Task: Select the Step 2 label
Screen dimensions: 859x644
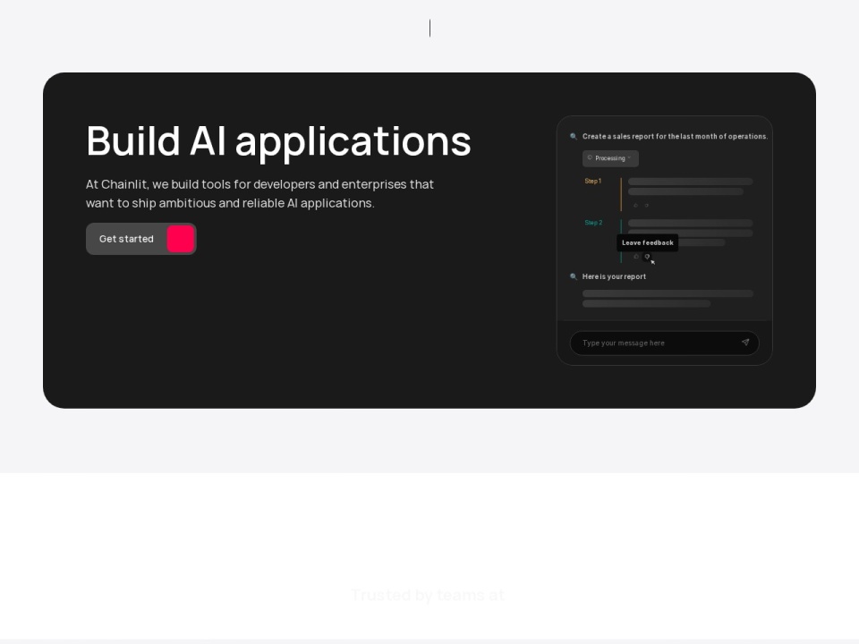Action: [x=593, y=223]
